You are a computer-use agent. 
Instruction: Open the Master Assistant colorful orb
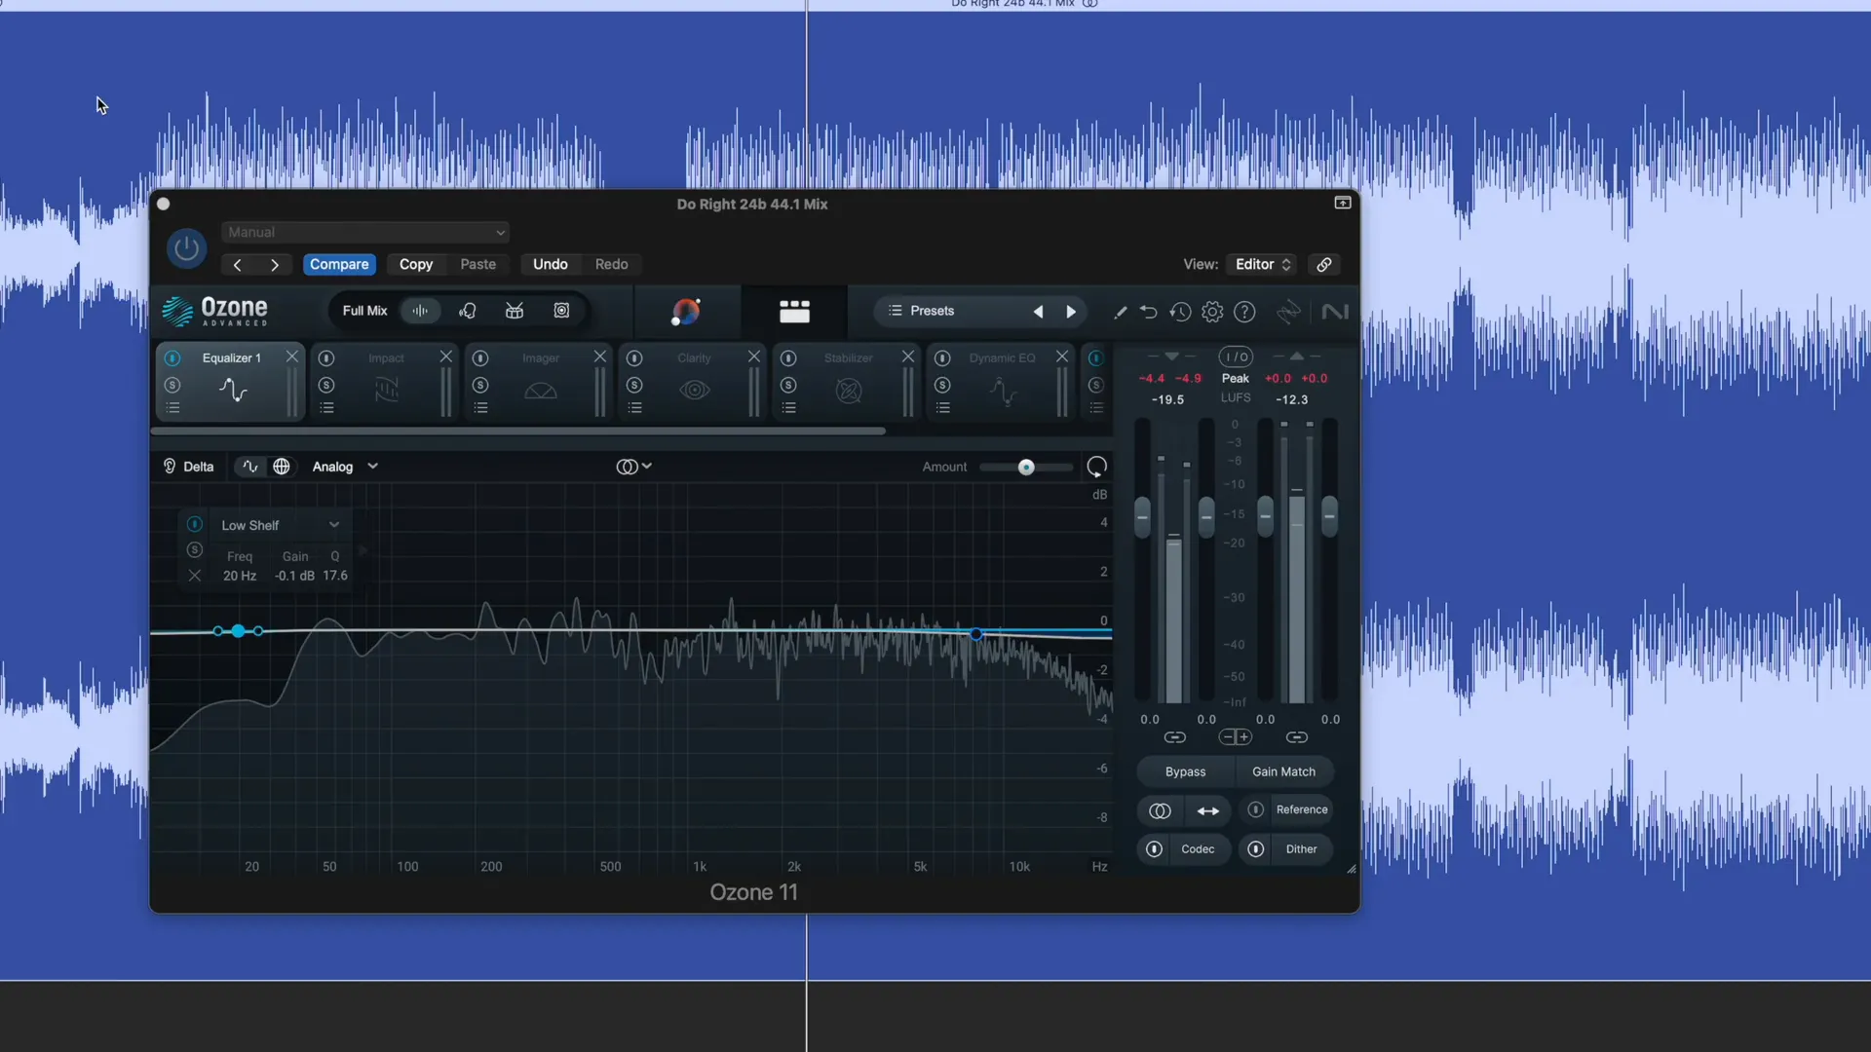click(x=686, y=312)
